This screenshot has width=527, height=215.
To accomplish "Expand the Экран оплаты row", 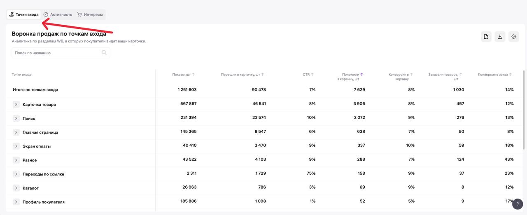I will tap(16, 146).
